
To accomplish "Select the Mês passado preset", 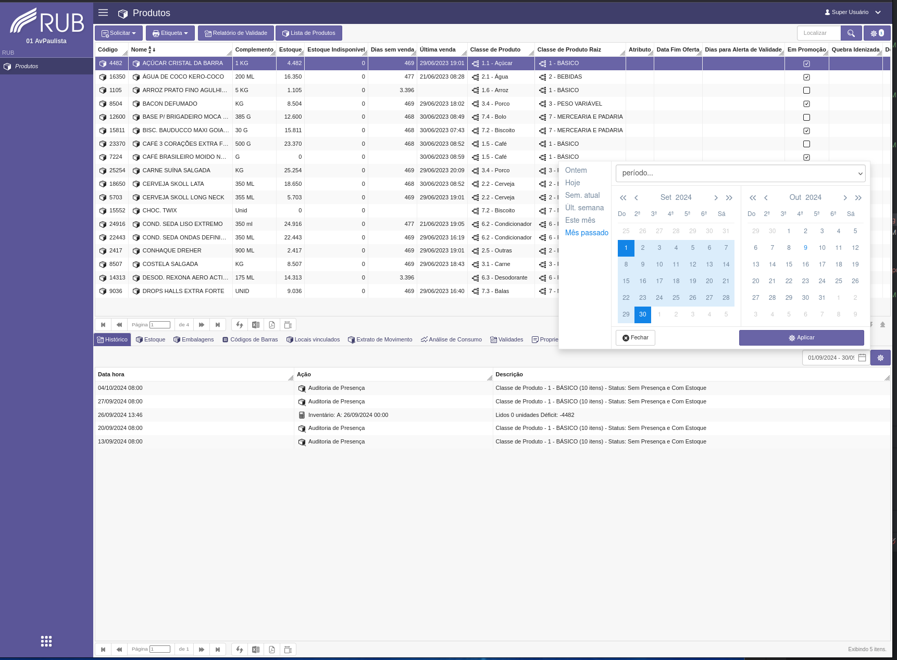I will click(587, 233).
